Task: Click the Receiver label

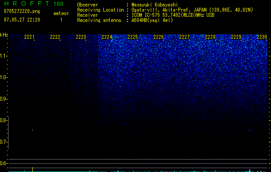Action: click(x=87, y=15)
